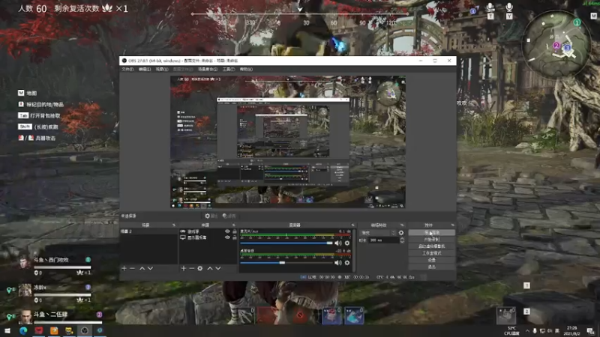
Task: Click the OBS Studio taskbar icon
Action: click(x=85, y=330)
